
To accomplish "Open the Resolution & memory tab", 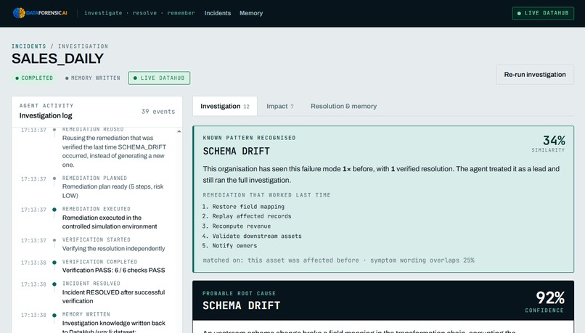I will click(343, 106).
